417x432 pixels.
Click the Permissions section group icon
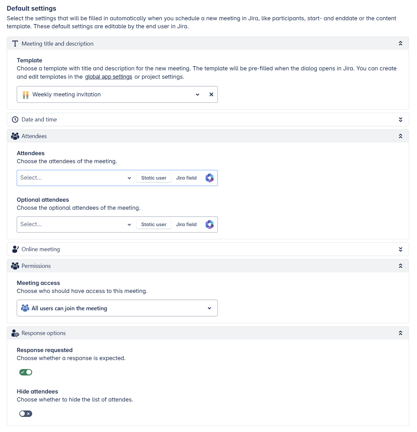[15, 266]
